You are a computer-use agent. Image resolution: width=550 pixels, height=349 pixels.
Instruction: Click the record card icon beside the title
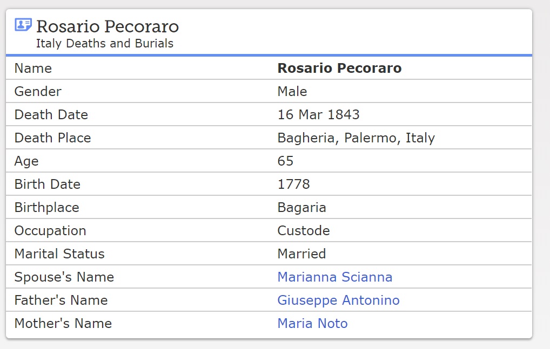click(23, 25)
